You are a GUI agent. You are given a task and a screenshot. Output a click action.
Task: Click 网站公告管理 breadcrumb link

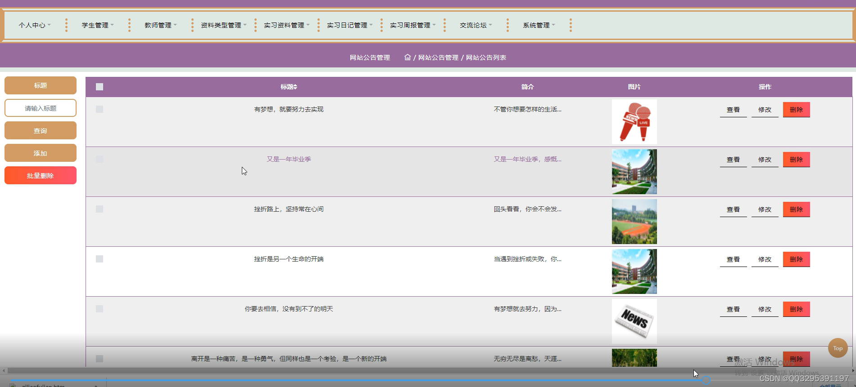click(x=438, y=58)
